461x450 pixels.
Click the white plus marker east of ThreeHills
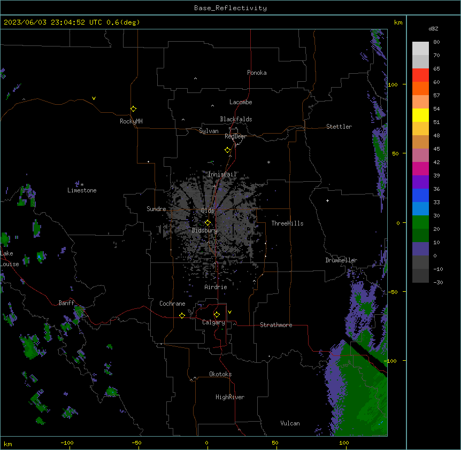click(327, 200)
